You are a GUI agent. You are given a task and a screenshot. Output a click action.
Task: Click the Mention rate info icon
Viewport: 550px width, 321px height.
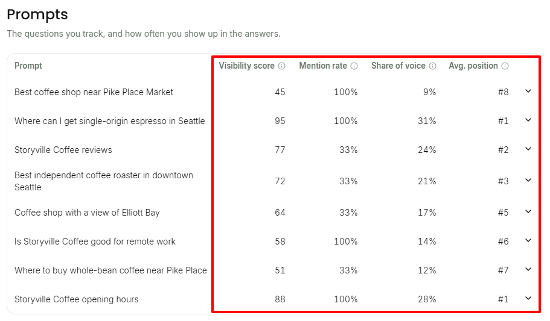(354, 66)
